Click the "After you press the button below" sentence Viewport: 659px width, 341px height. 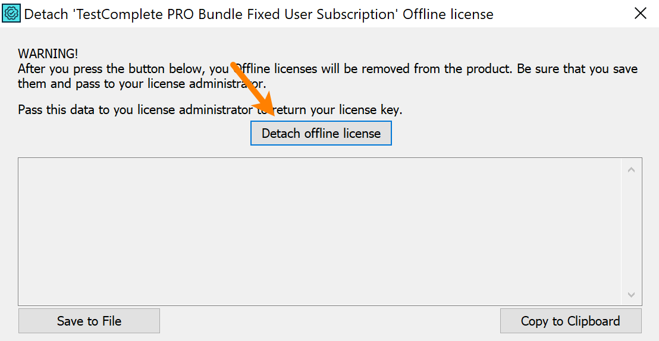pyautogui.click(x=119, y=68)
